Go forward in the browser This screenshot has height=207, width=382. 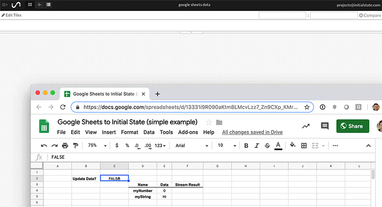51,107
